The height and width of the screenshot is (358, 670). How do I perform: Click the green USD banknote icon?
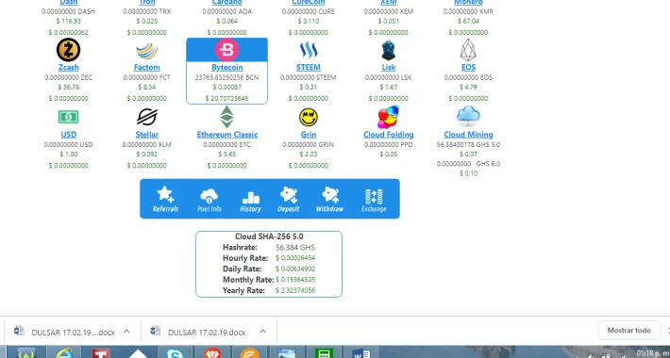[68, 117]
